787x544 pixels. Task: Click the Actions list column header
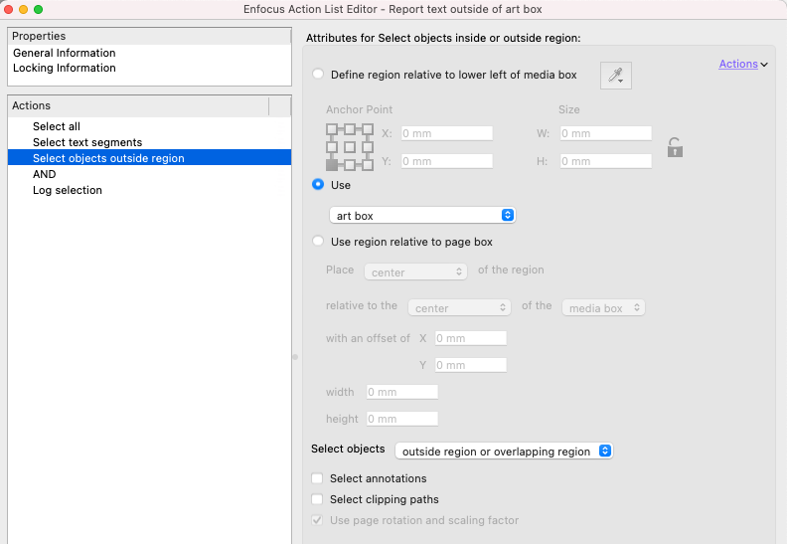138,106
